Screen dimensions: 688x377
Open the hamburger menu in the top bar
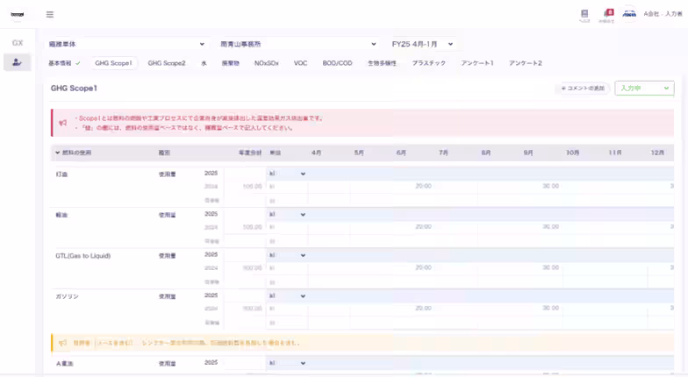tap(50, 14)
